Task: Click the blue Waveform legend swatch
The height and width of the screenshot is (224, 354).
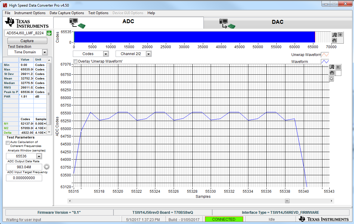Action: [x=325, y=61]
